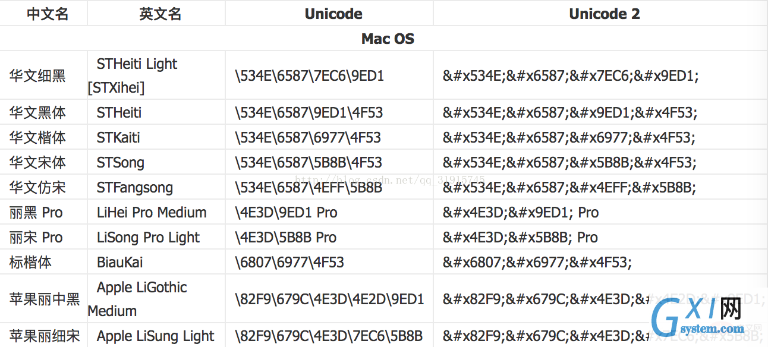The height and width of the screenshot is (347, 768).
Task: Select the \6807\6977\4F53 Unicode cell
Action: pyautogui.click(x=329, y=262)
